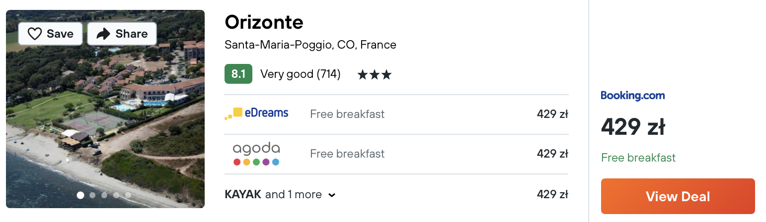Select the second photo carousel dot

tap(92, 195)
